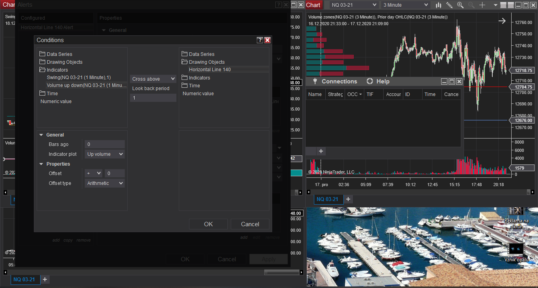Click the zoom in magnifier icon
This screenshot has height=288, width=538.
click(x=460, y=5)
